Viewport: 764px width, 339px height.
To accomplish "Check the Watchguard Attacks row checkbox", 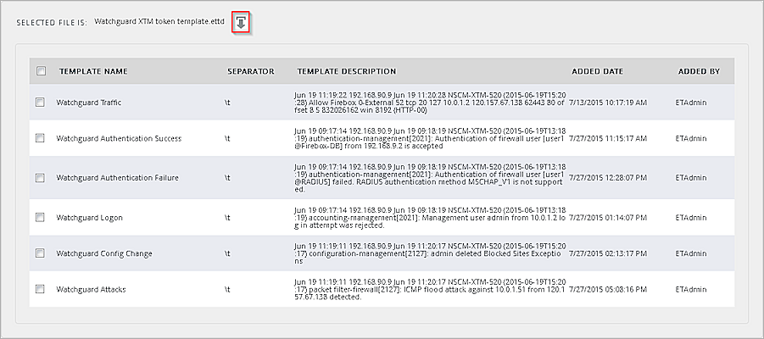I will 40,289.
